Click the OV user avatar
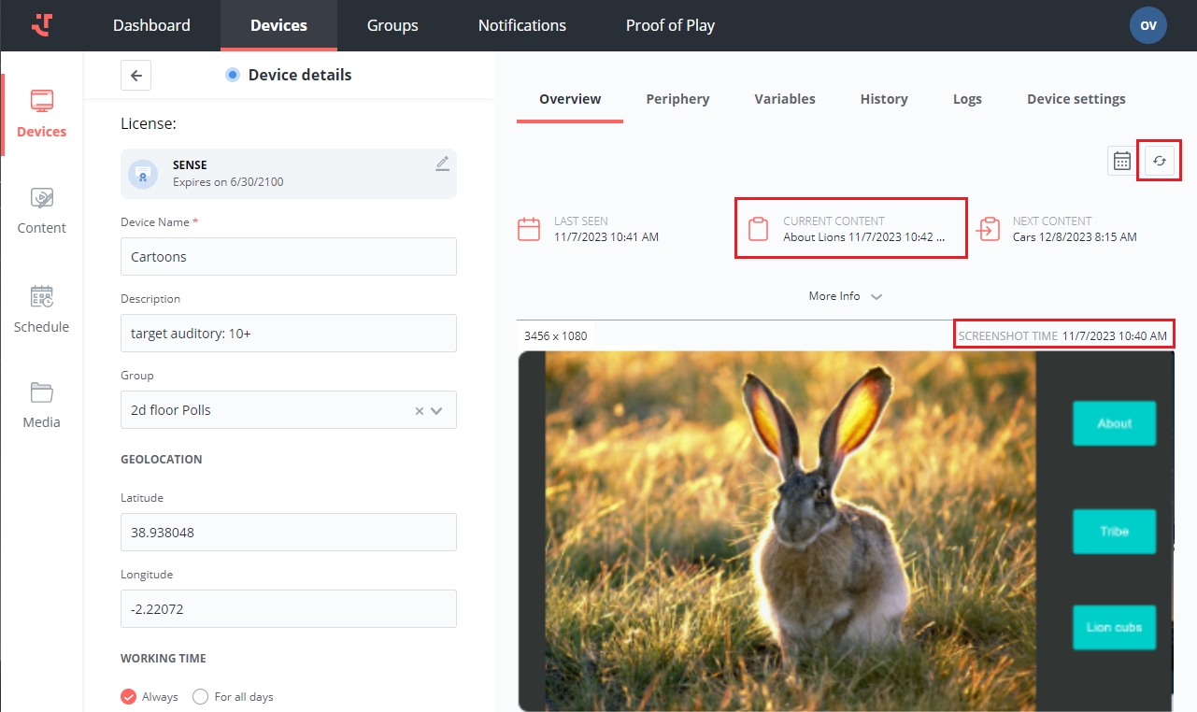The image size is (1197, 712). pyautogui.click(x=1147, y=25)
